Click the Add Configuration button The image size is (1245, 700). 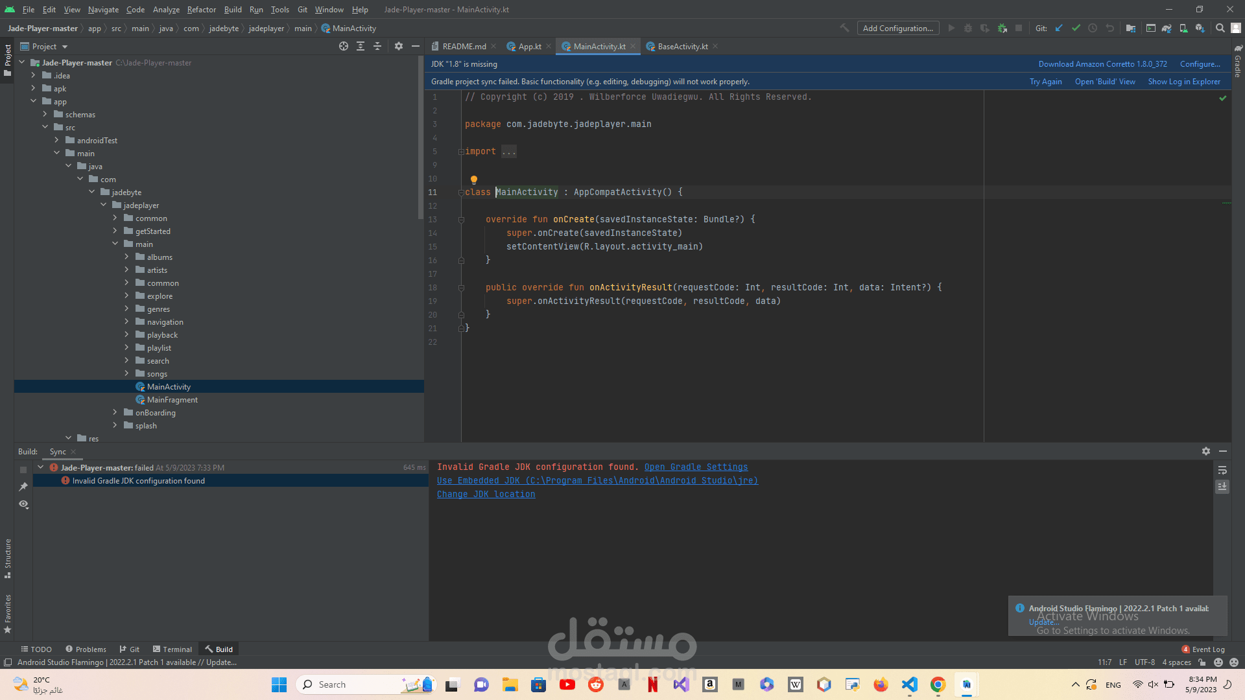pos(898,28)
